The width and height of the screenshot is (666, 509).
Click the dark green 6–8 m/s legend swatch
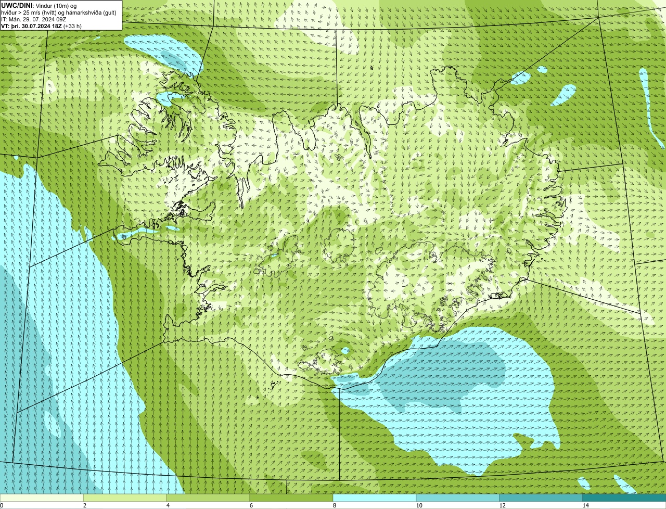(x=291, y=498)
